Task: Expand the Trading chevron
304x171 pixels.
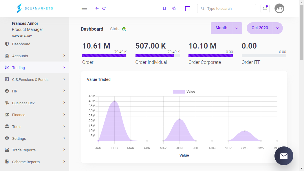Action: (64, 67)
